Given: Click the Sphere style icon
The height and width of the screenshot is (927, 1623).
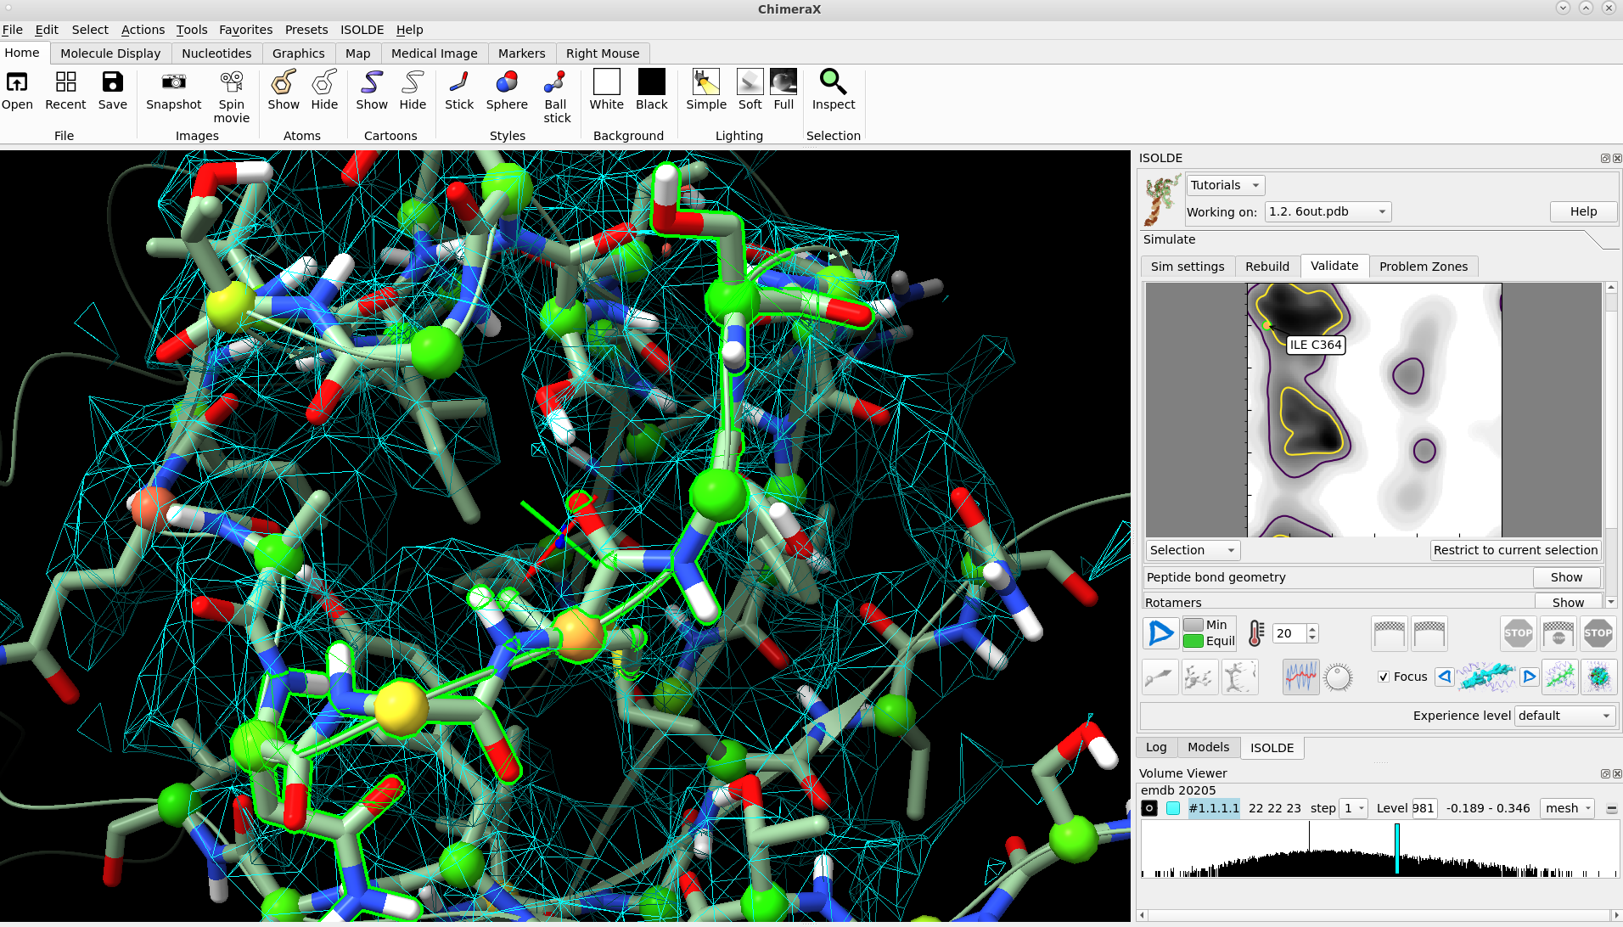Looking at the screenshot, I should pos(507,82).
